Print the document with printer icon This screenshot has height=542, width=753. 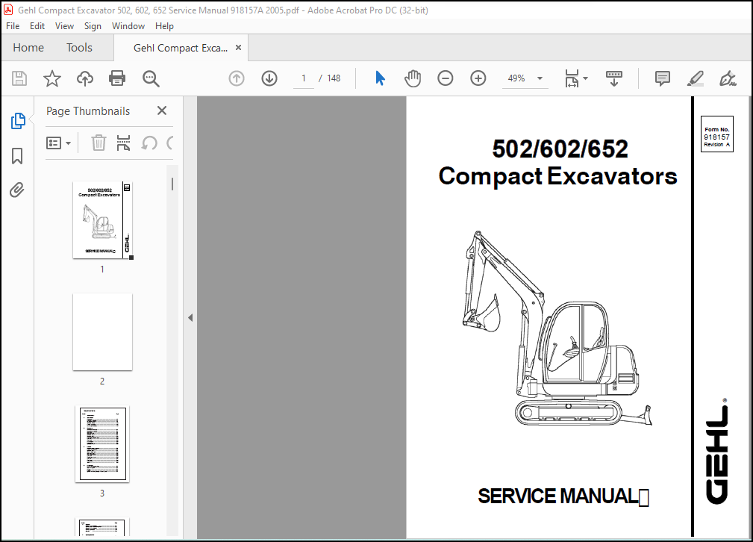(x=117, y=78)
